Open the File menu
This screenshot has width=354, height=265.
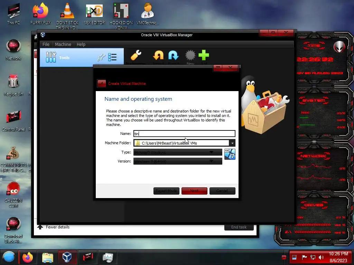(46, 45)
